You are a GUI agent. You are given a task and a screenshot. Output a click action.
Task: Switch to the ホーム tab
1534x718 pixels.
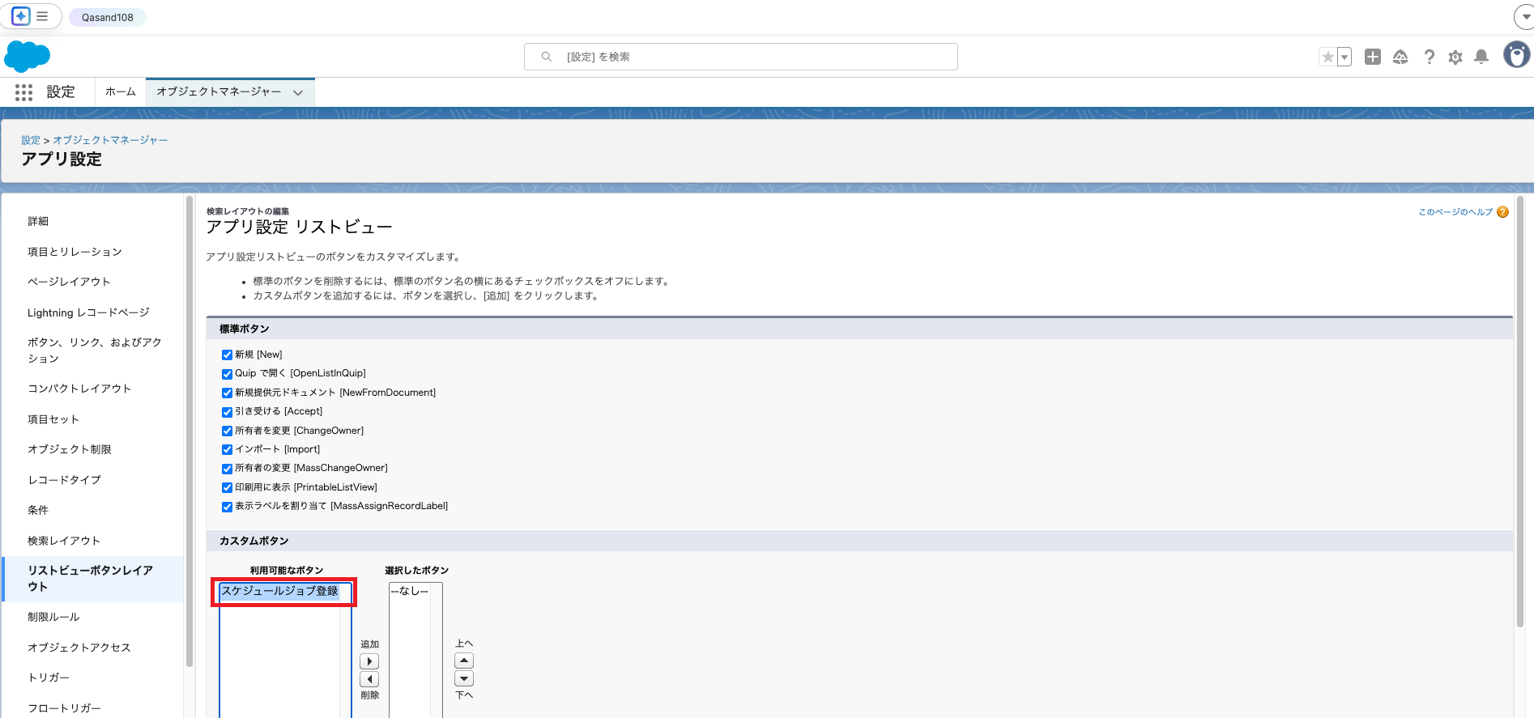(121, 91)
